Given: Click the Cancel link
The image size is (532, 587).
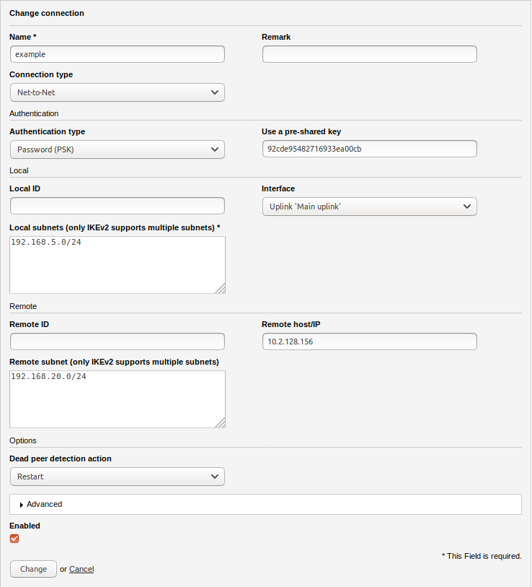Looking at the screenshot, I should point(81,569).
